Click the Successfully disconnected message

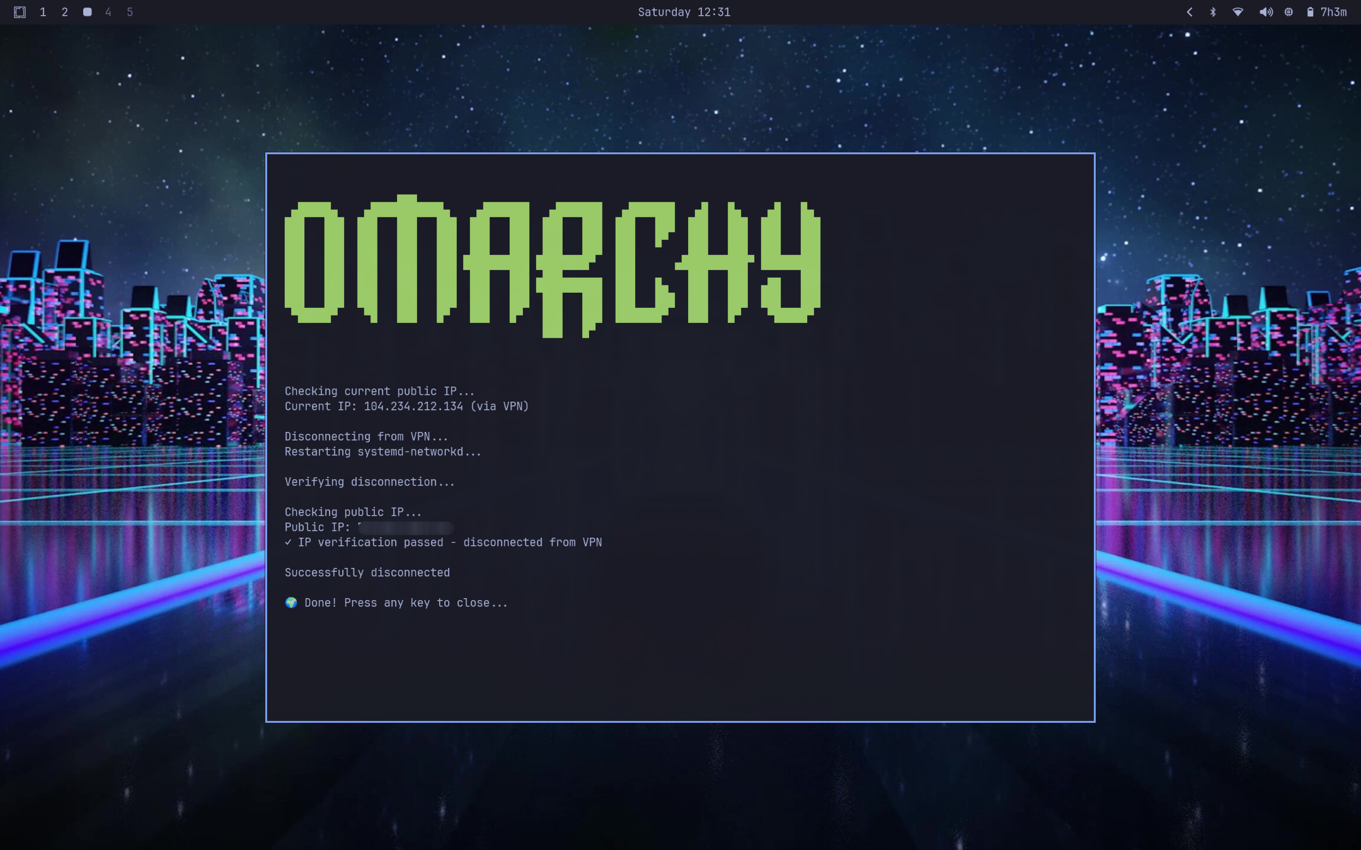367,572
